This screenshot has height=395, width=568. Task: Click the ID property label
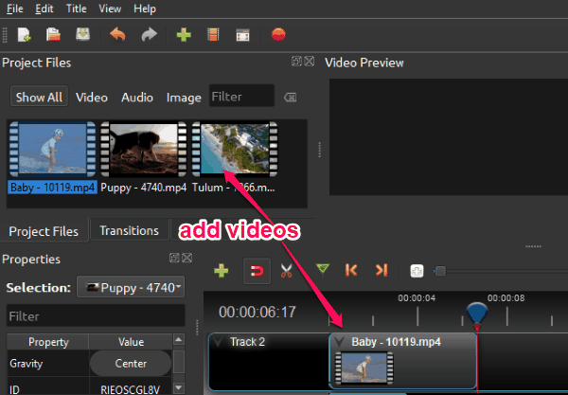(x=14, y=389)
